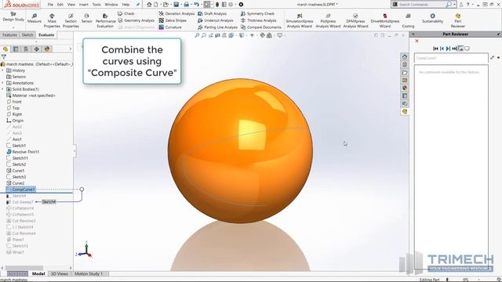Toggle Zebra Stripes display
The height and width of the screenshot is (282, 502).
173,20
